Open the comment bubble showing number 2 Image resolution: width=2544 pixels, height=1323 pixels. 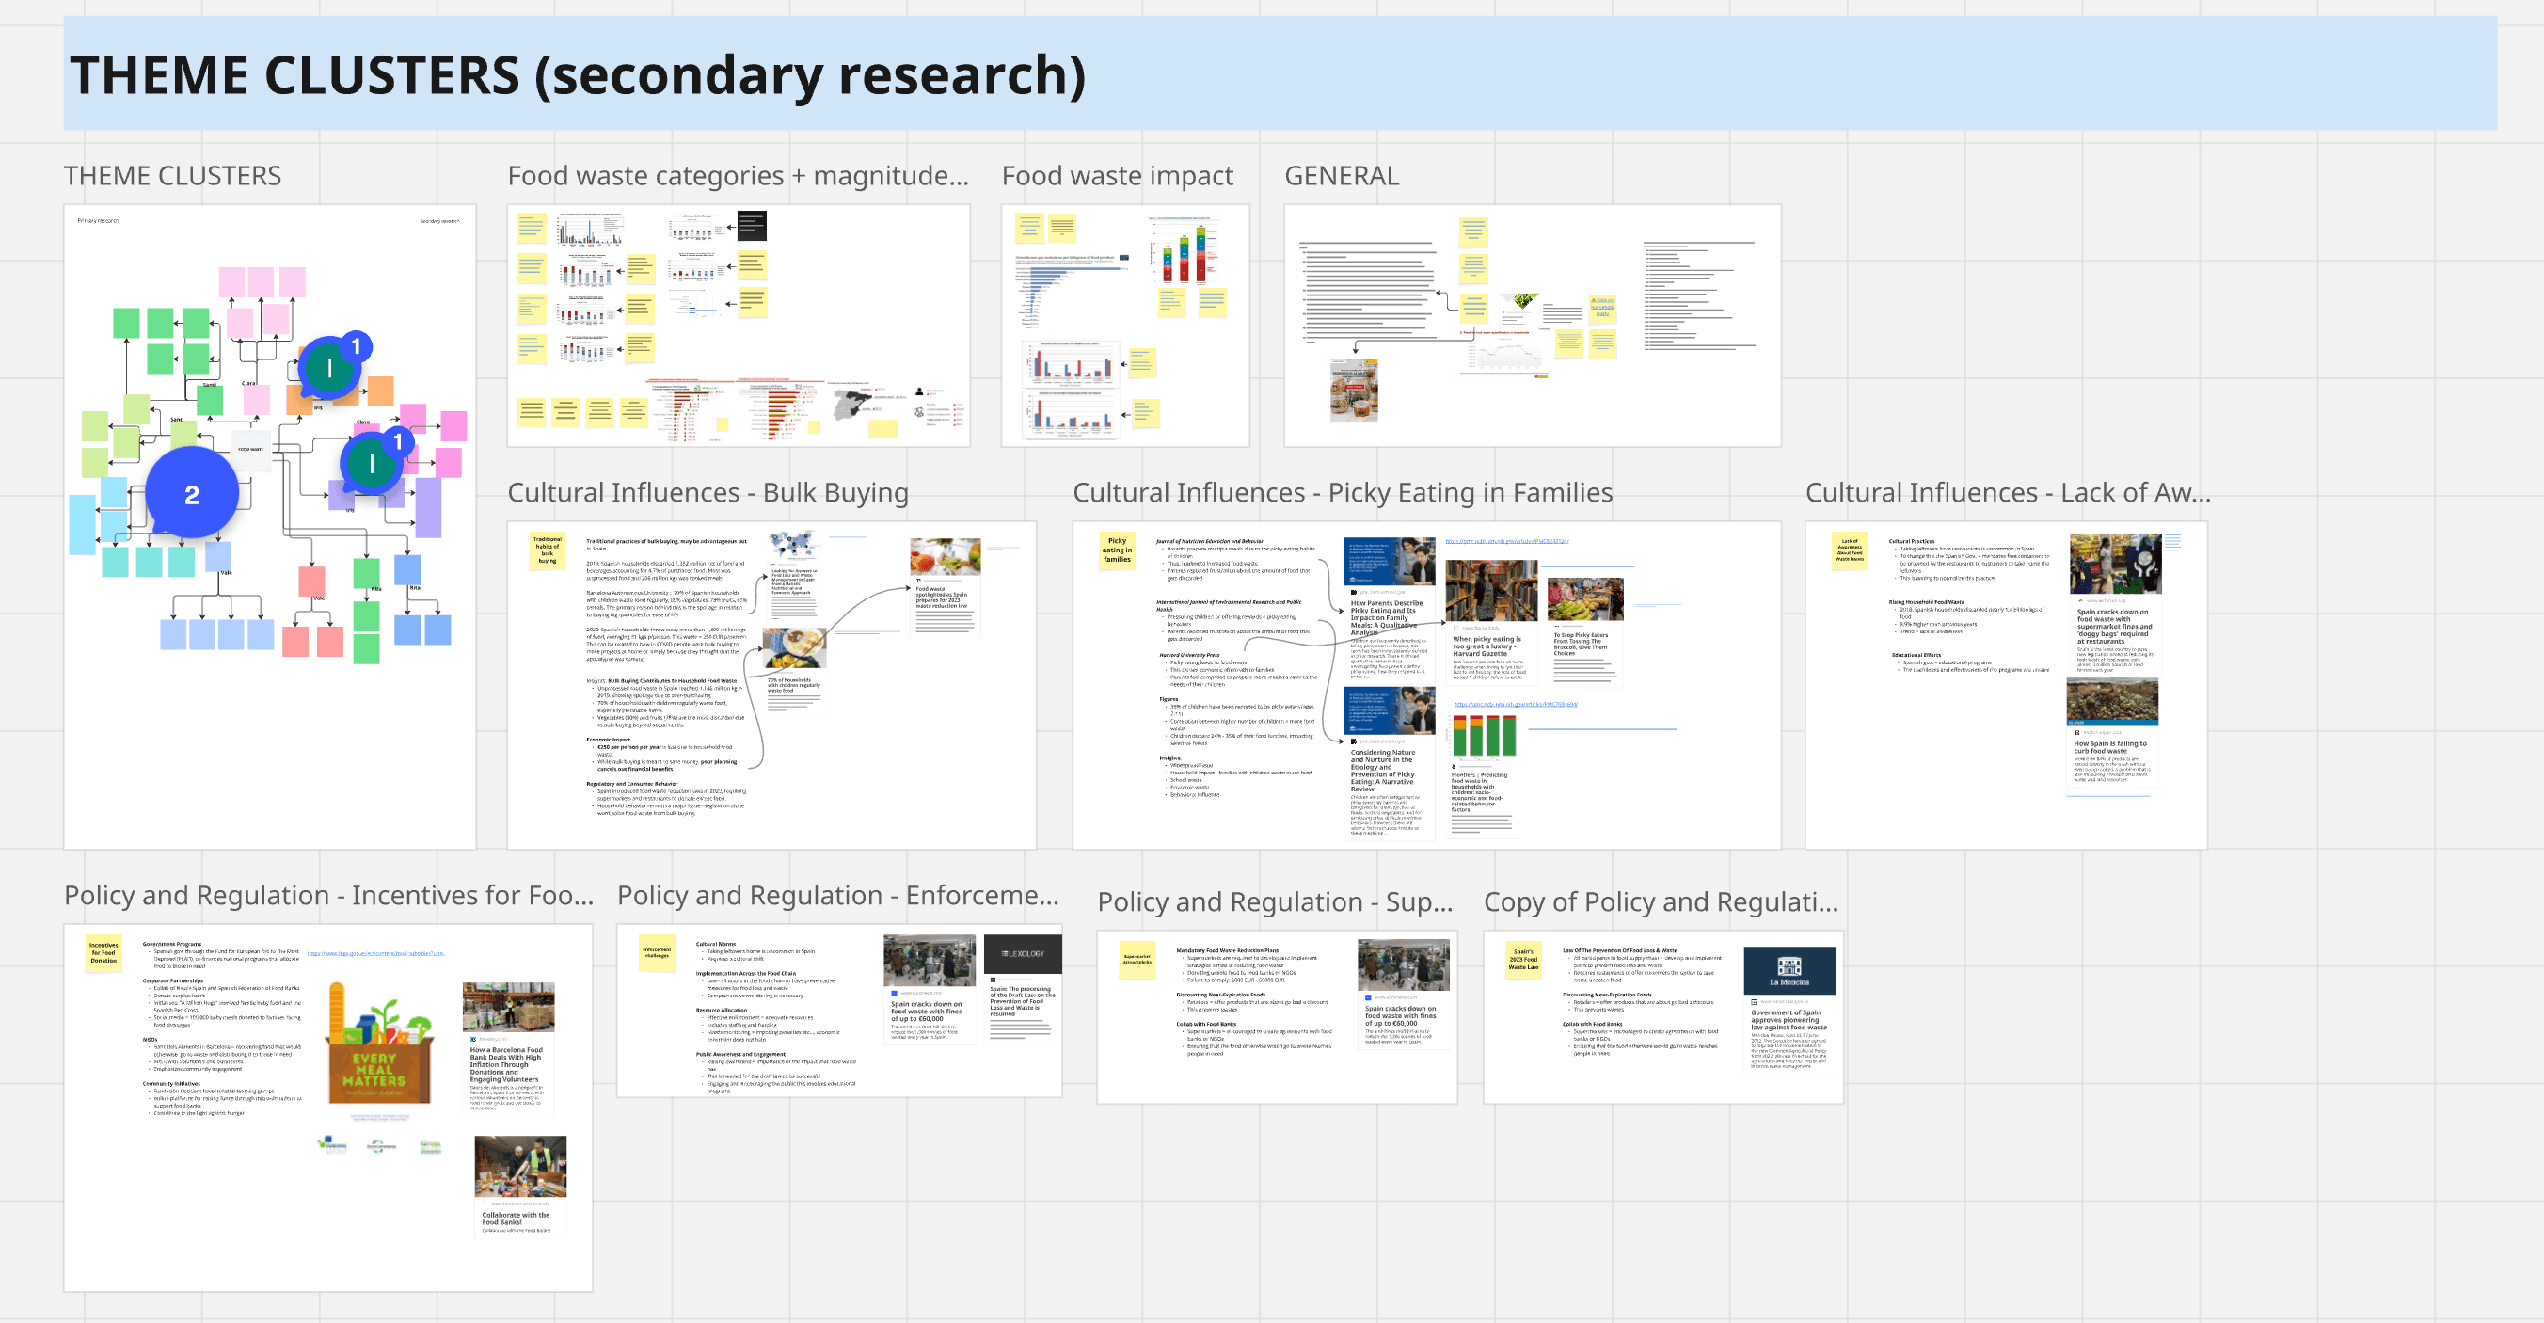click(x=192, y=493)
